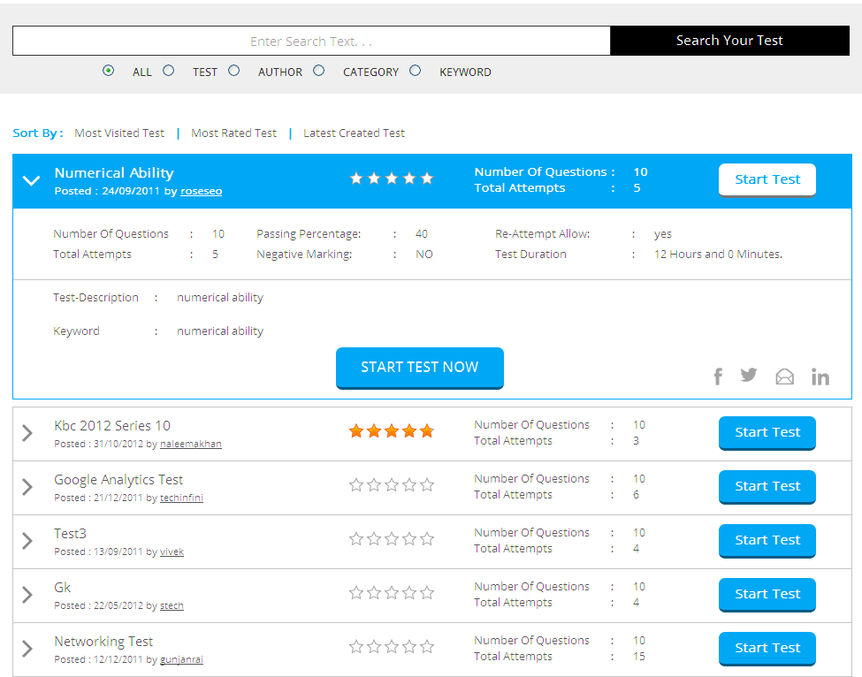Click the Numerical Ability star rating
Image resolution: width=862 pixels, height=677 pixels.
(x=392, y=179)
